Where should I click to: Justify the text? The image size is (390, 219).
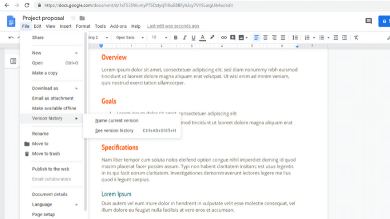coord(283,38)
